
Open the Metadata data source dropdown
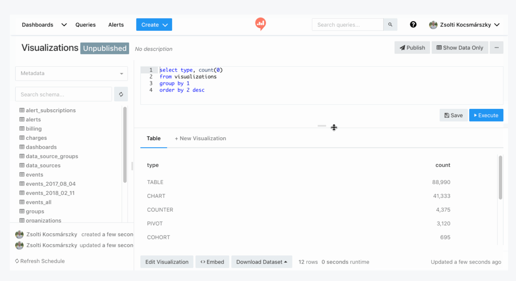pyautogui.click(x=71, y=73)
